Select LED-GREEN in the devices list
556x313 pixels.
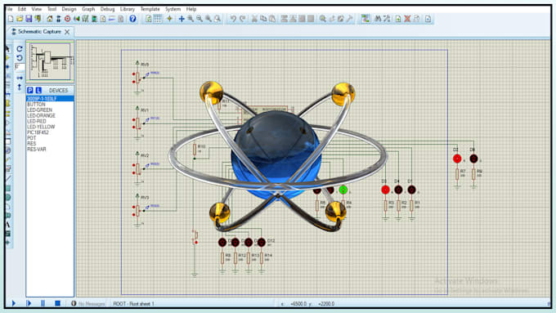coord(39,110)
